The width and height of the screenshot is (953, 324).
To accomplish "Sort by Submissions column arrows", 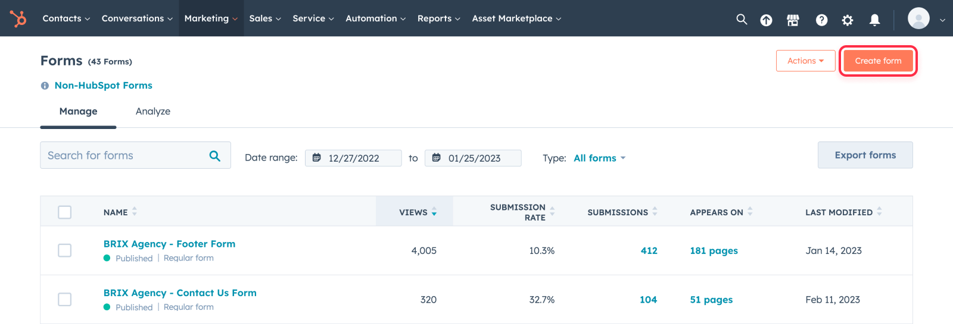I will click(655, 212).
